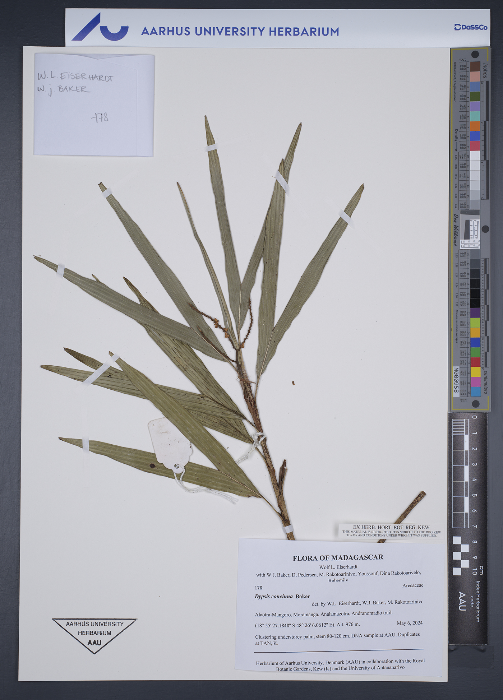The height and width of the screenshot is (700, 503).
Task: Click the species name Dypsis concinna
Action: tap(274, 597)
